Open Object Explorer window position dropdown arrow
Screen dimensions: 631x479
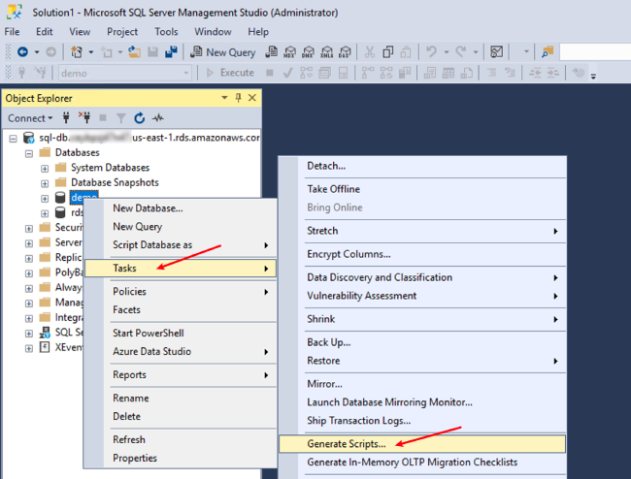click(224, 98)
